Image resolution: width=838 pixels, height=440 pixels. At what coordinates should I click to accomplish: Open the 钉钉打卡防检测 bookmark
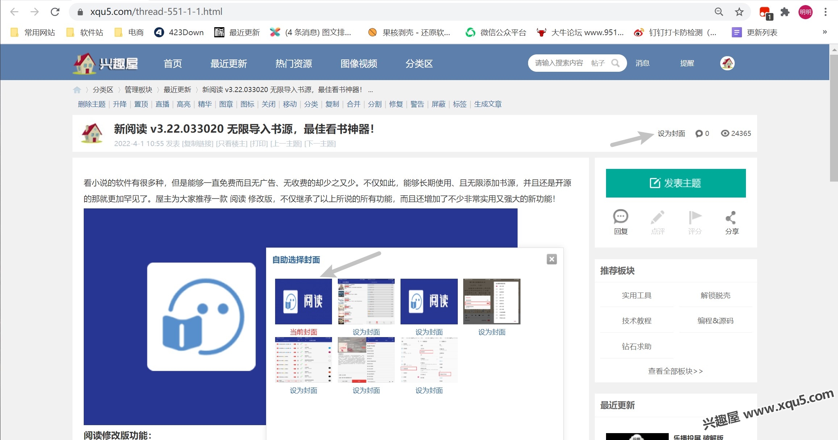click(x=675, y=33)
